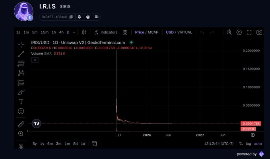The height and width of the screenshot is (159, 270).
Task: Select the 5m timeframe
Action: [x=35, y=32]
